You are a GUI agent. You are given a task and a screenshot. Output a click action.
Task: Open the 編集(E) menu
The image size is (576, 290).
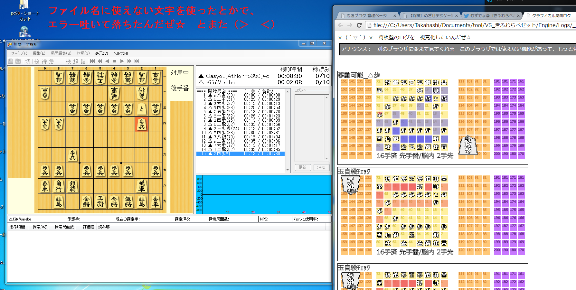[x=39, y=53]
